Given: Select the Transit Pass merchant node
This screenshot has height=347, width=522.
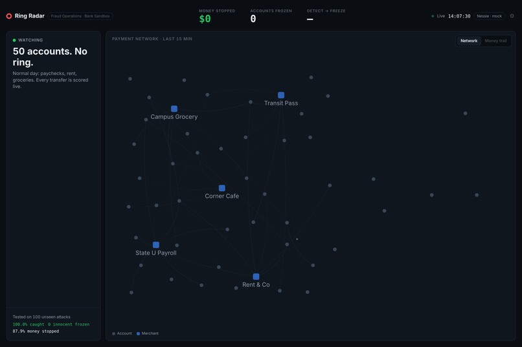Looking at the screenshot, I should coord(281,95).
